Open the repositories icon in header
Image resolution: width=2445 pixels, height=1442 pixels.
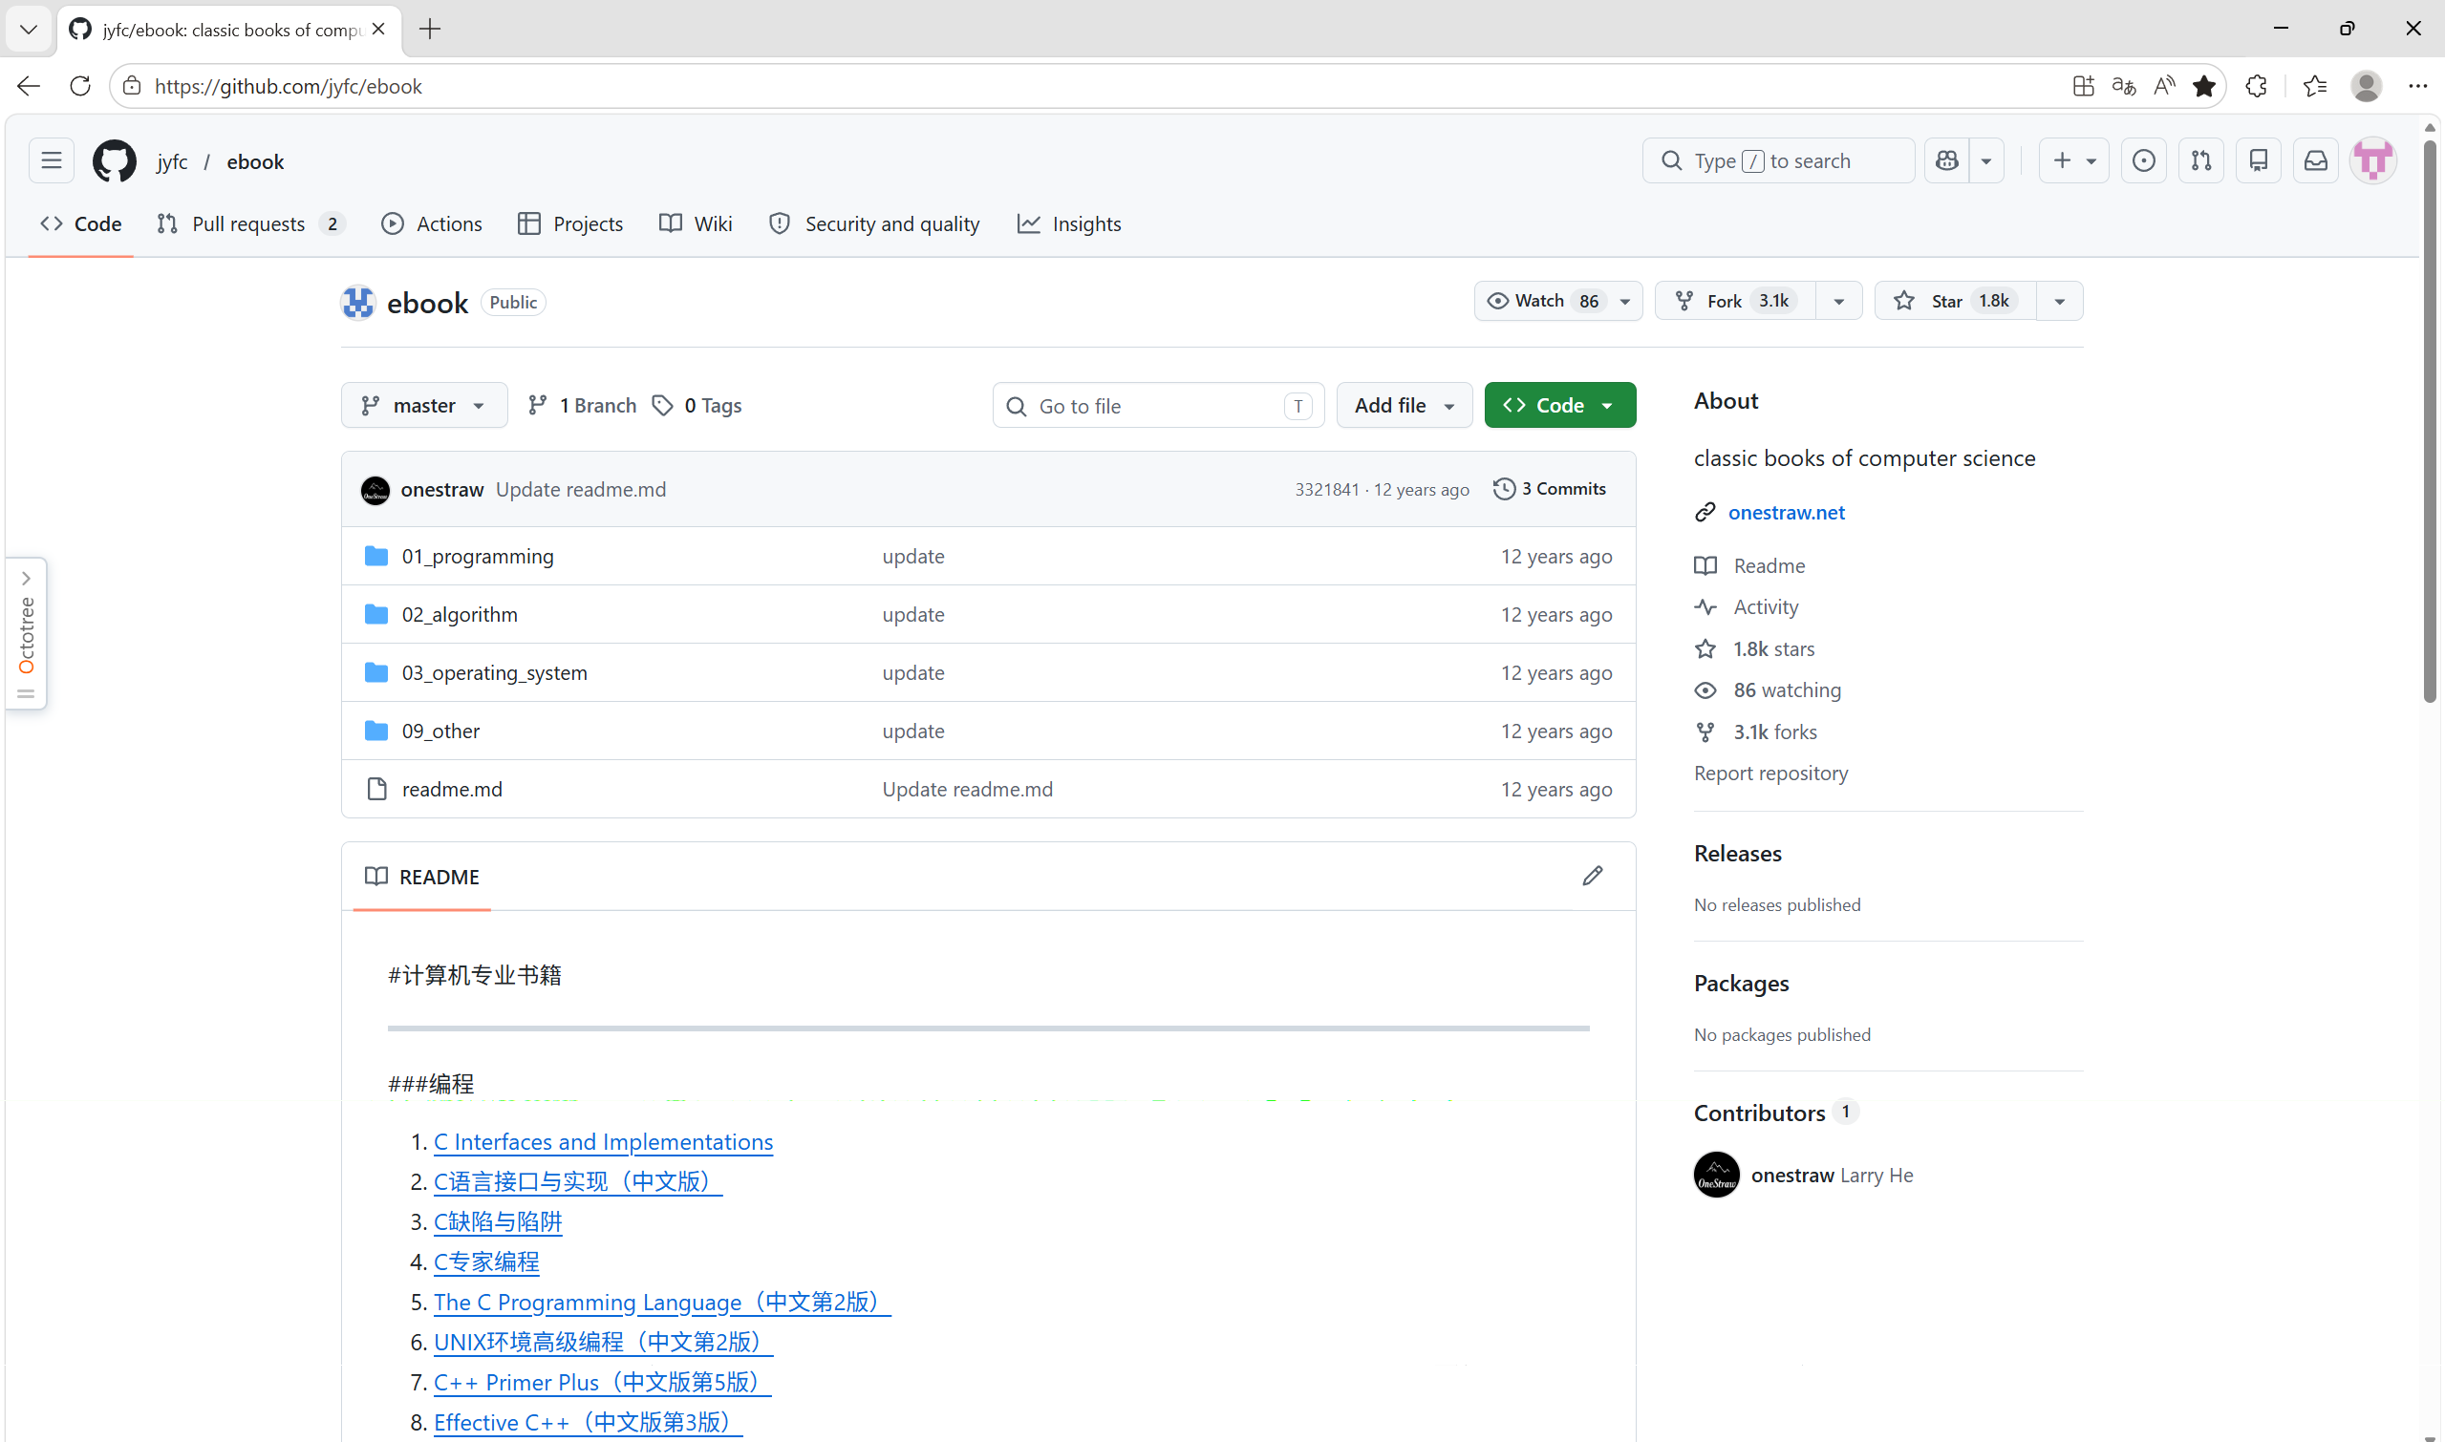pyautogui.click(x=2259, y=161)
